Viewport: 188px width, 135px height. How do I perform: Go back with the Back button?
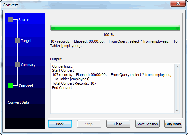pos(60,124)
